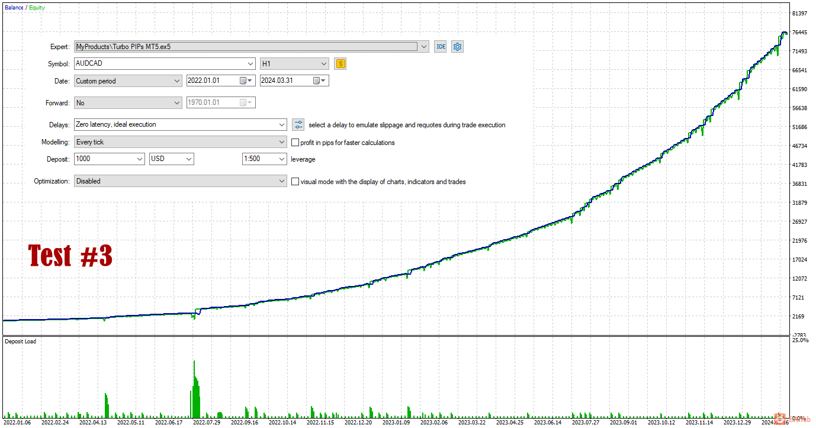
Task: Click the 2023.04.25 date on the time axis
Action: 510,423
